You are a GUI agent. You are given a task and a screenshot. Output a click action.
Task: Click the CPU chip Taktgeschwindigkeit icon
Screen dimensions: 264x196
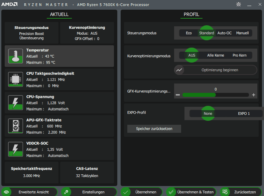15,79
